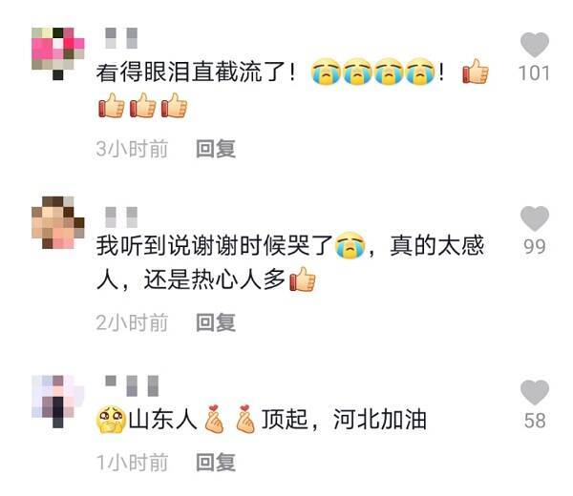Open the second commenter's avatar
The height and width of the screenshot is (496, 573).
pyautogui.click(x=57, y=222)
